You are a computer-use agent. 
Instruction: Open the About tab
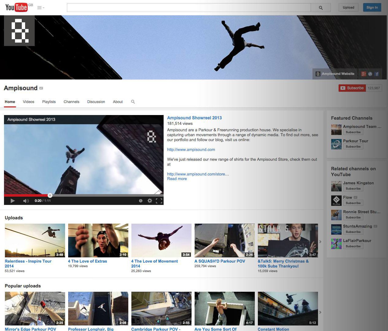118,102
